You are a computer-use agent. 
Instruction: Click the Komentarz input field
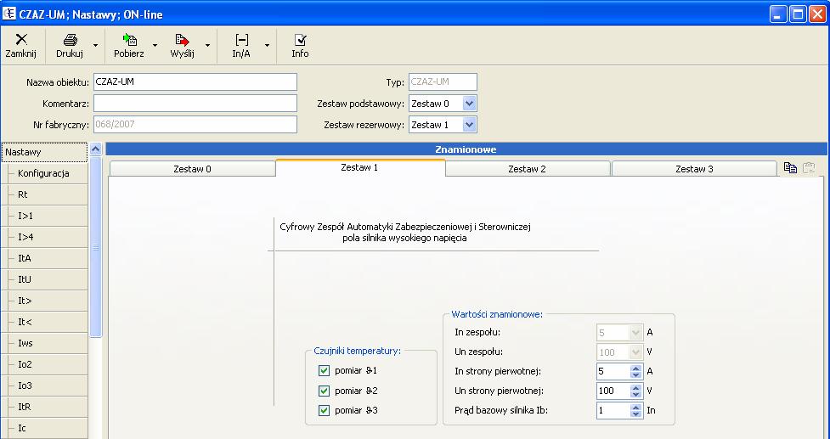coord(195,103)
